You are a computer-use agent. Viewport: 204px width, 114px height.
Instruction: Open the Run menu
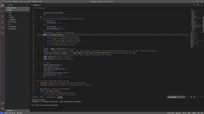click(29, 2)
